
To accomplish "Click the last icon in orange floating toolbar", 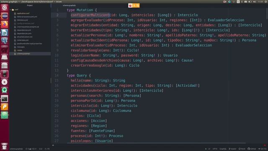I will coord(138,5).
